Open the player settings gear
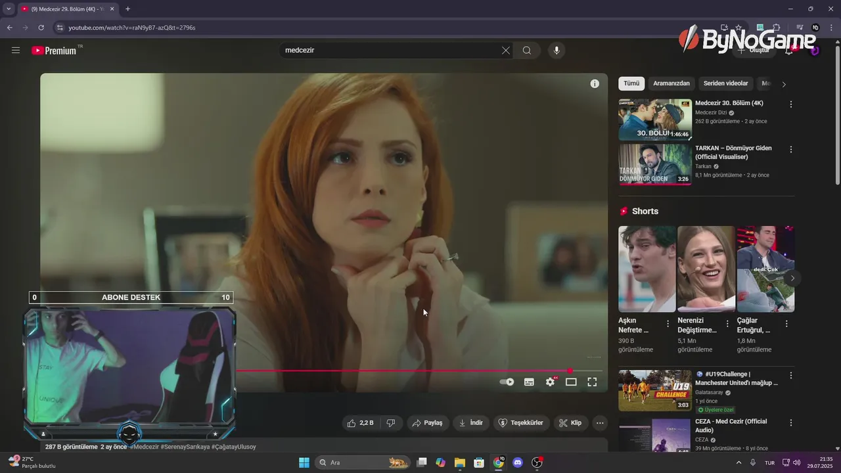The image size is (841, 473). [x=551, y=382]
